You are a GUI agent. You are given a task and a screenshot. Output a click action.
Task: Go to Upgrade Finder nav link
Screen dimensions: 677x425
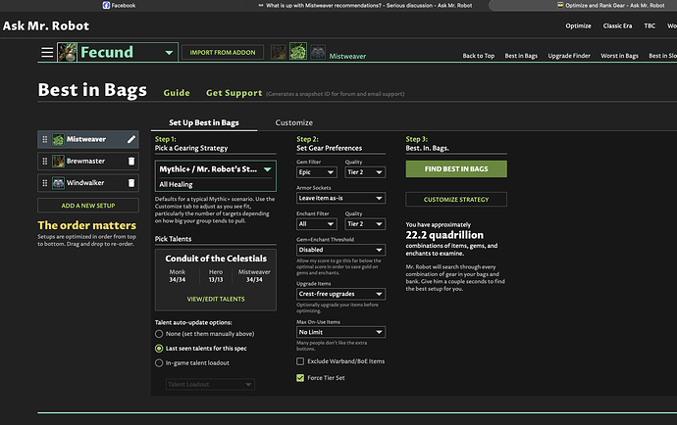569,56
